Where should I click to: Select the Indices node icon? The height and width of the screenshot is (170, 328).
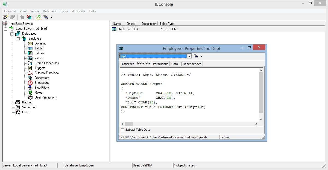click(x=30, y=53)
